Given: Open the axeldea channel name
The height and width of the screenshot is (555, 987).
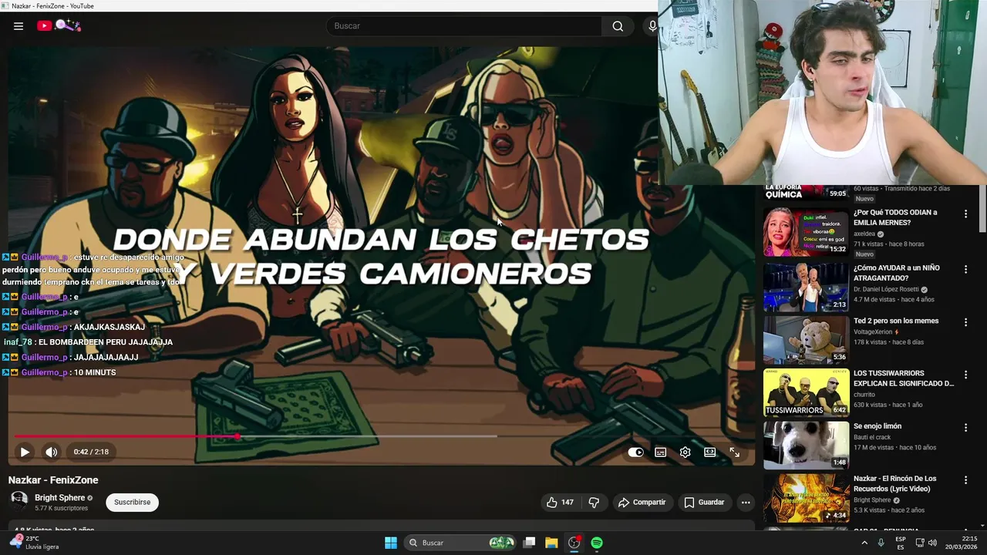Looking at the screenshot, I should pyautogui.click(x=864, y=234).
